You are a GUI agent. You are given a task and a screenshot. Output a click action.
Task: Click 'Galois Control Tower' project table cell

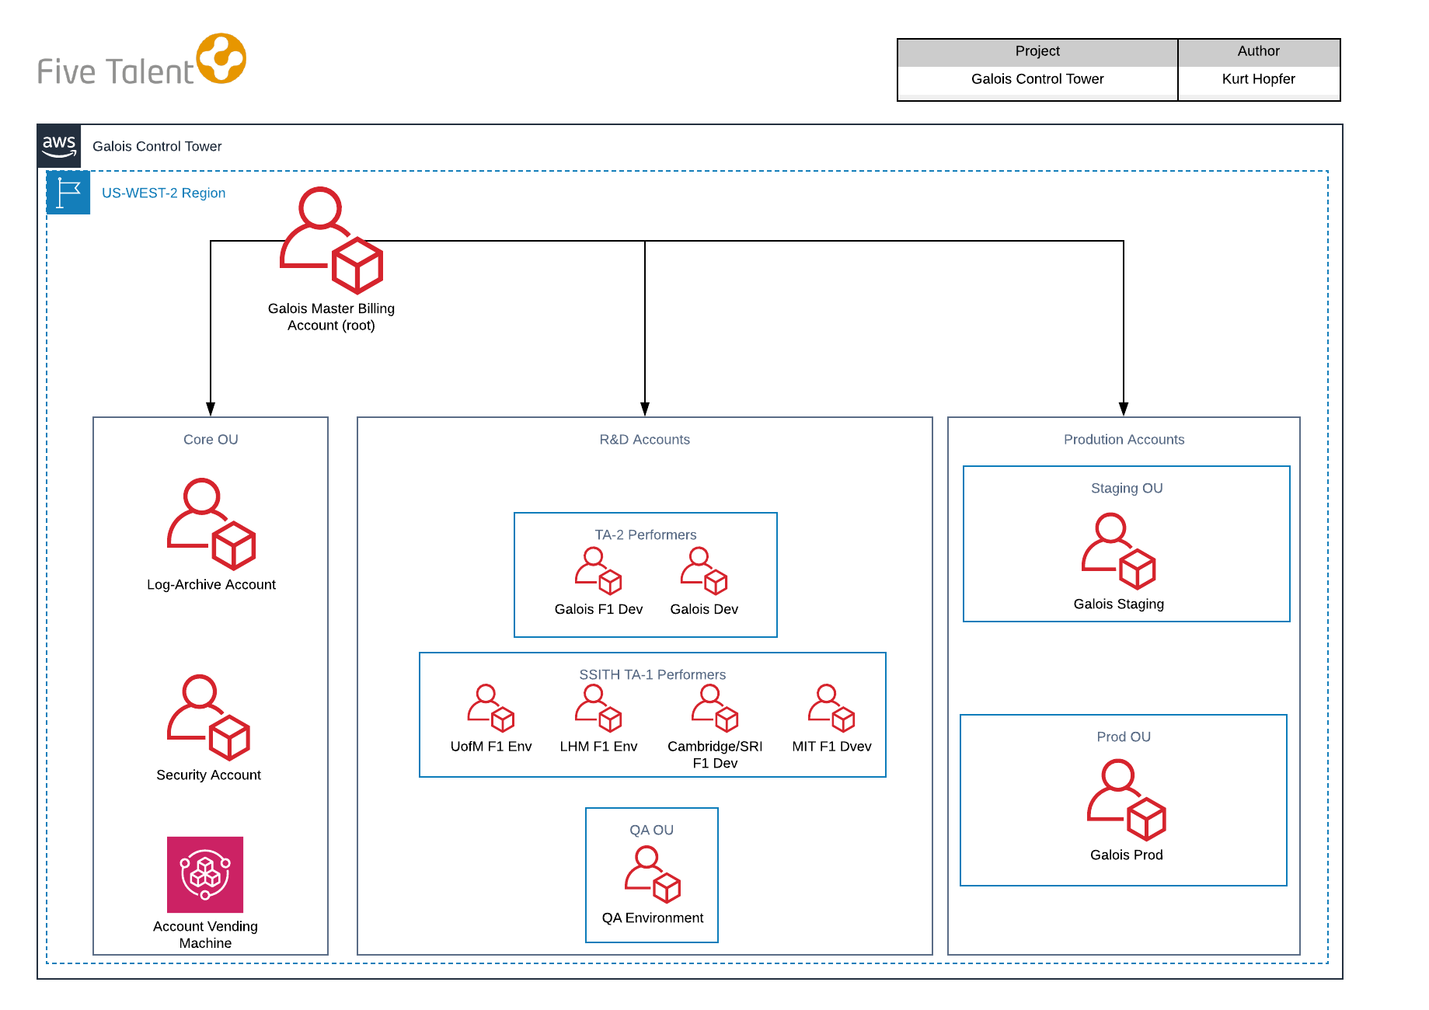1037,80
